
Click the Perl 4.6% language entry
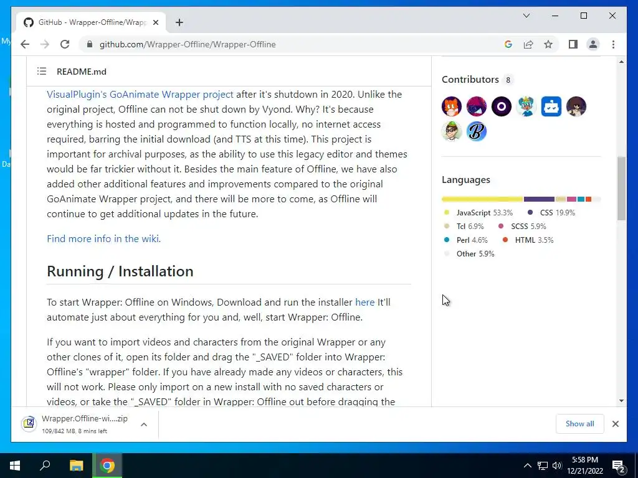pyautogui.click(x=466, y=240)
